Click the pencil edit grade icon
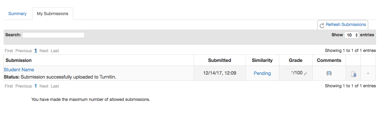Screen dimensions: 387x116 (305, 73)
